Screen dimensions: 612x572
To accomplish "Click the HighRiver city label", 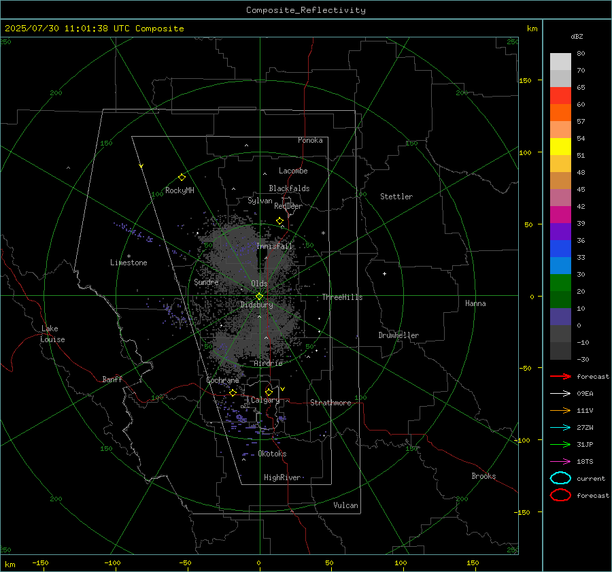I will click(x=282, y=477).
